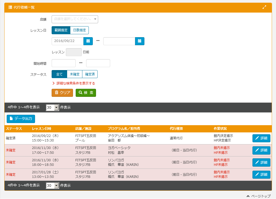Open 詳細 for ヨガベーシック lesson
The height and width of the screenshot is (199, 276).
pyautogui.click(x=261, y=150)
